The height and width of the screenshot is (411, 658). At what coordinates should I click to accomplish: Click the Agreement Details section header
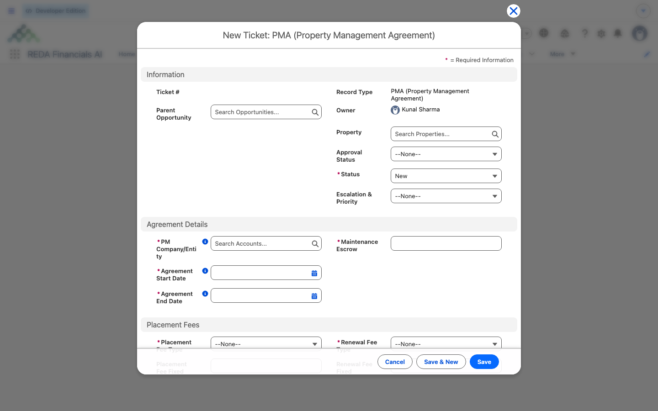(329, 224)
